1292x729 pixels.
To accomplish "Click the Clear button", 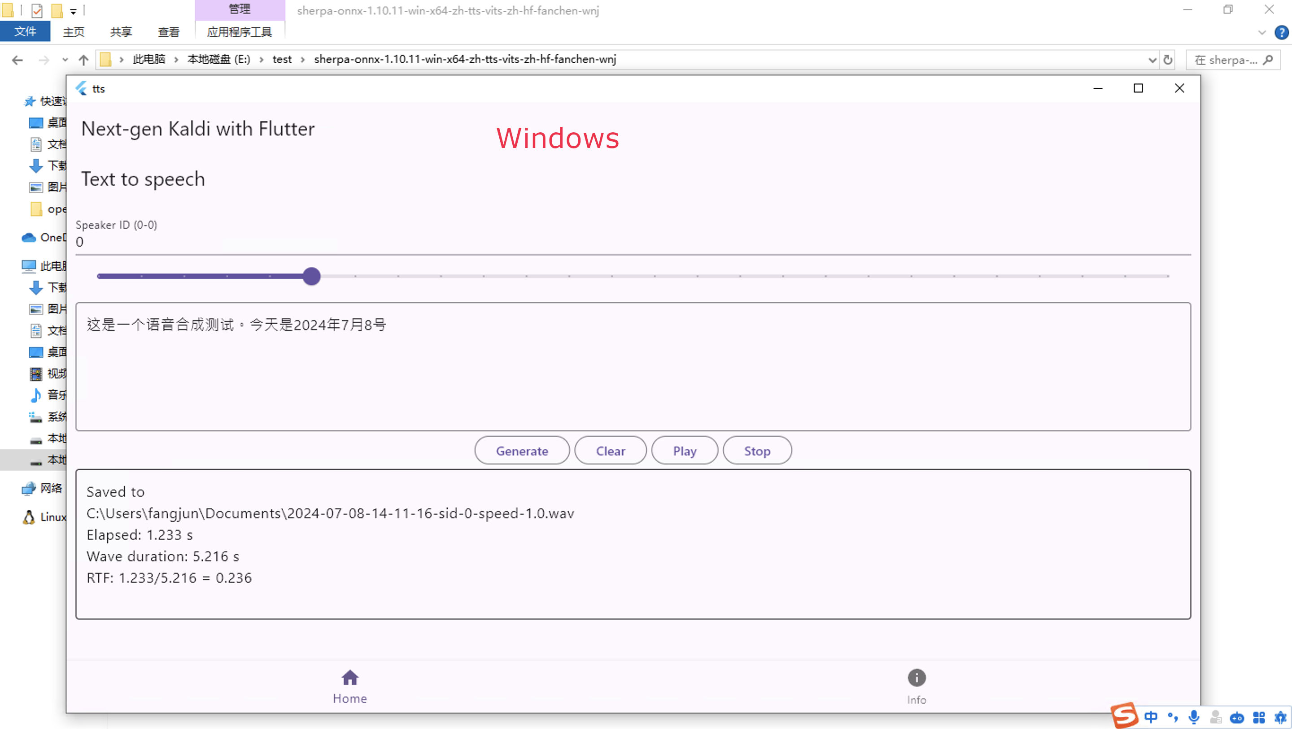I will pos(611,451).
